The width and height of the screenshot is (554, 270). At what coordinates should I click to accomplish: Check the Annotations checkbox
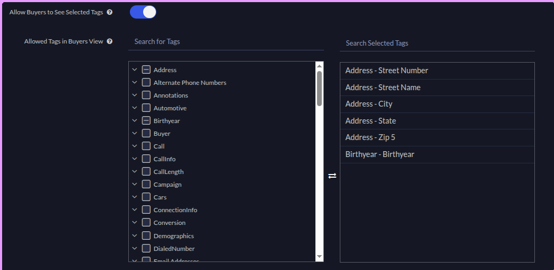coord(146,95)
